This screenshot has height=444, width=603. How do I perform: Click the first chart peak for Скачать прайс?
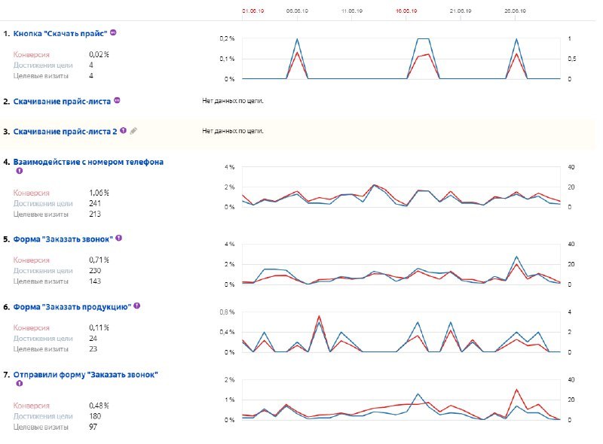pos(297,39)
